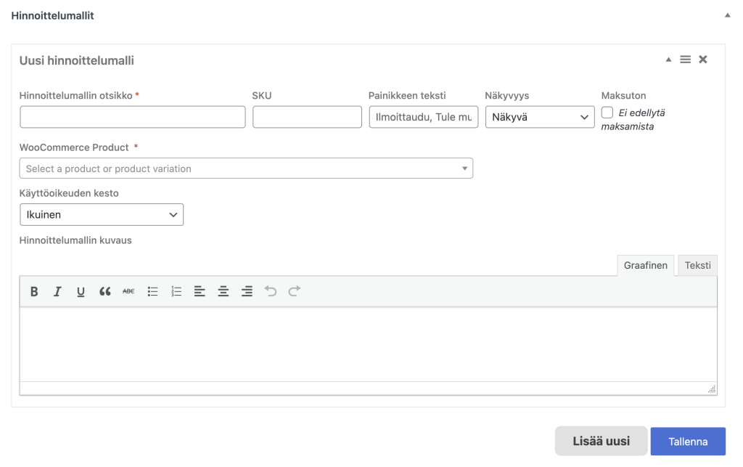Undo the last editor change
This screenshot has height=467, width=743.
[271, 291]
